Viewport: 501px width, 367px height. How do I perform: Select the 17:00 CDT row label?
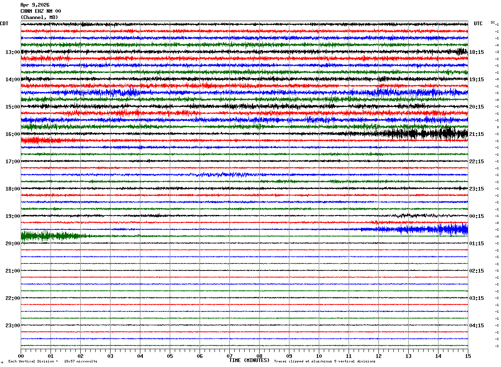(x=13, y=162)
